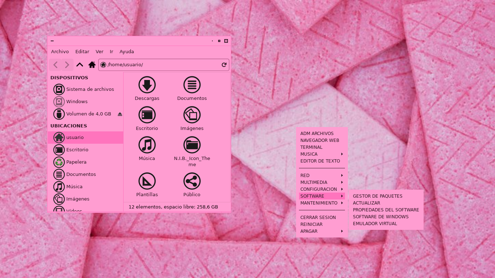
Task: Select the Windows drive in sidebar
Action: 86,102
